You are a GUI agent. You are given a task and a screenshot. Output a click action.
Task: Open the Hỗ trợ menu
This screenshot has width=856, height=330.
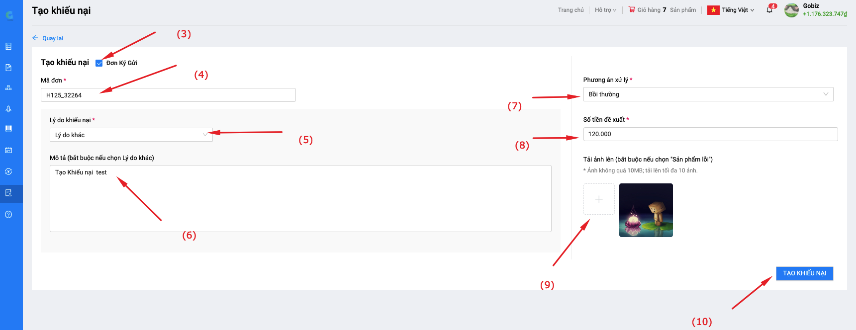[605, 10]
